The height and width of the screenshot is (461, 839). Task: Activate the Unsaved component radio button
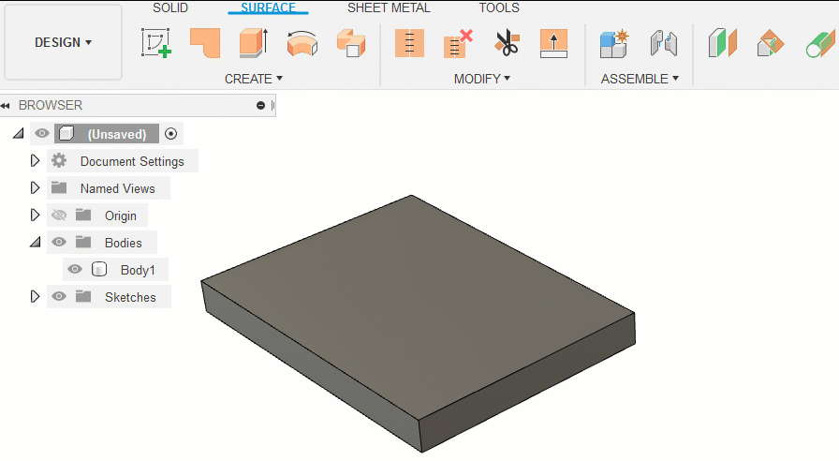170,134
